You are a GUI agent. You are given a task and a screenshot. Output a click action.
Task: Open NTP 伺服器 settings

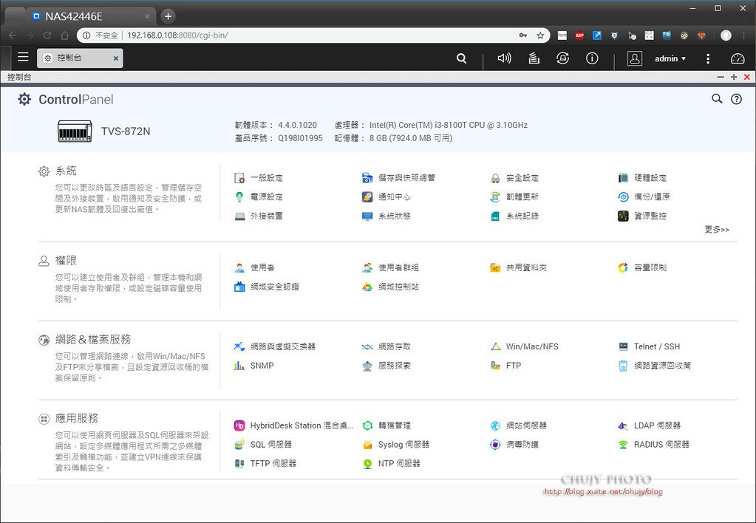tap(392, 464)
